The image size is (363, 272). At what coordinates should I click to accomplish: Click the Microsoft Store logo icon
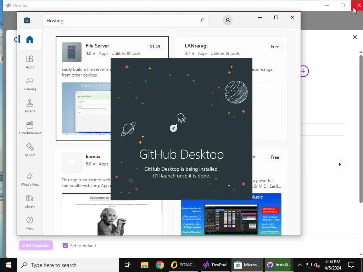click(27, 20)
